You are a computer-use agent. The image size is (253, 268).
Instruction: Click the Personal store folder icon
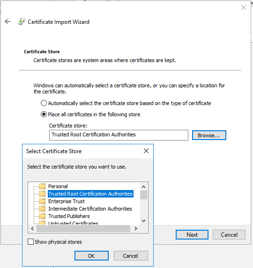click(42, 186)
